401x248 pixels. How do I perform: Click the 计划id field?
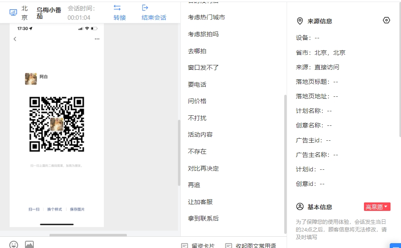[310, 170]
